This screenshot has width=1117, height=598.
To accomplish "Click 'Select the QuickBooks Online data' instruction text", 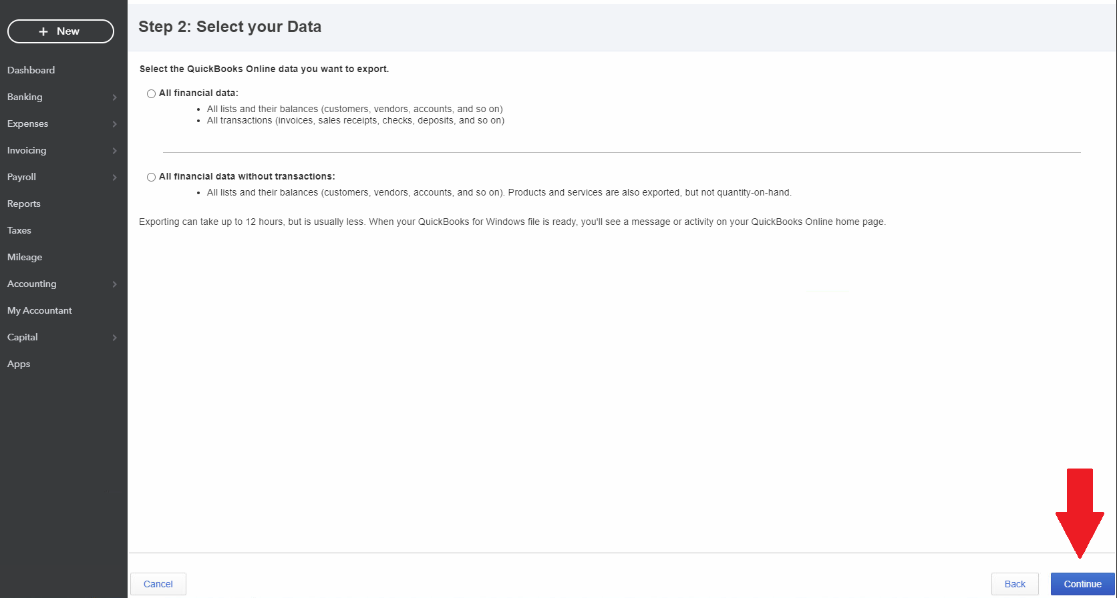I will click(x=264, y=69).
